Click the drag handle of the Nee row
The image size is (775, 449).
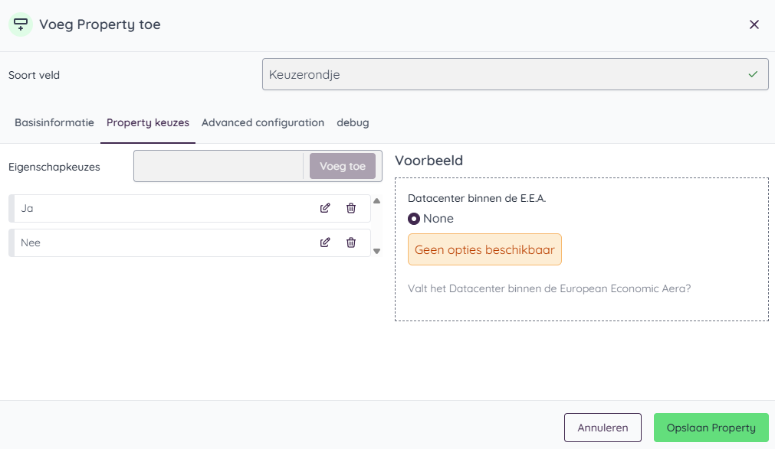11,242
